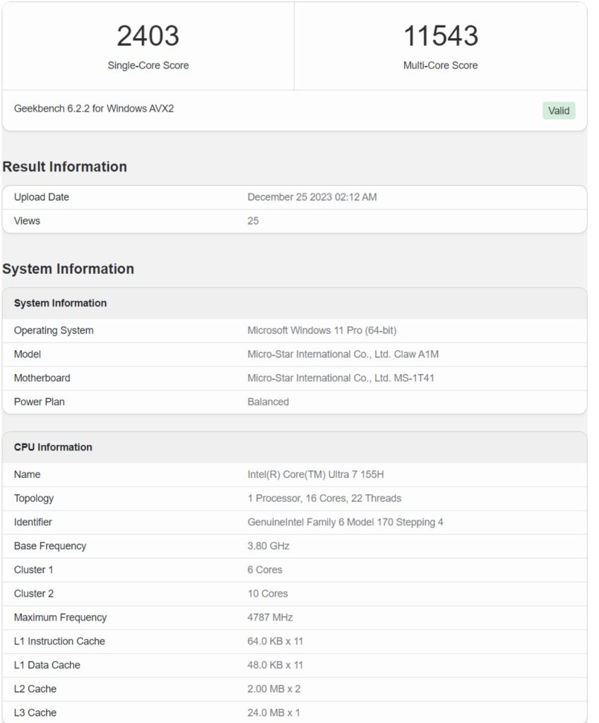Click the Operating System label
Image resolution: width=599 pixels, height=723 pixels.
pos(54,330)
